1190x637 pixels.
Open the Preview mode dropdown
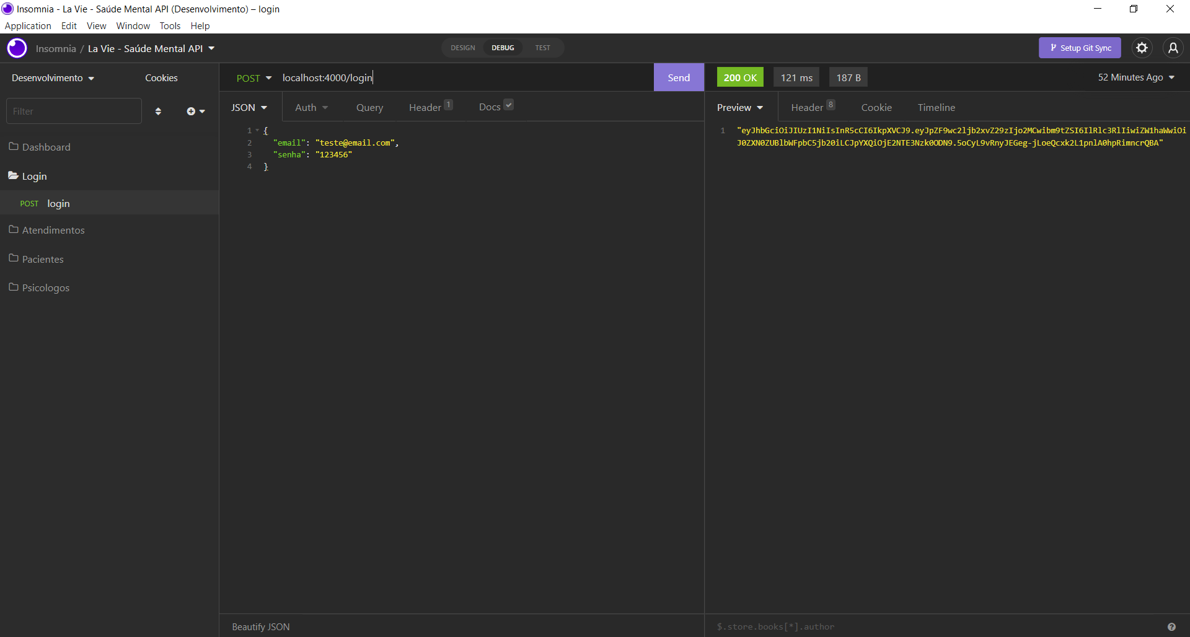tap(740, 107)
